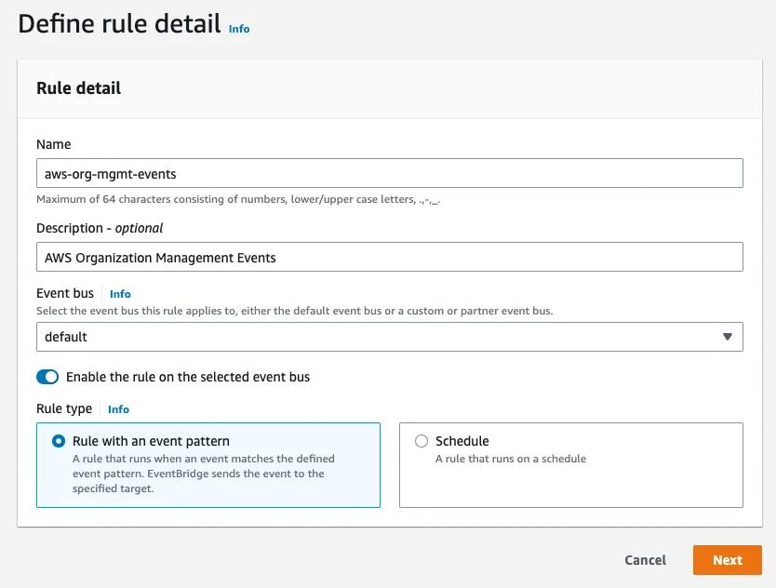Open the Rule type Info link
This screenshot has height=588, width=776.
118,409
